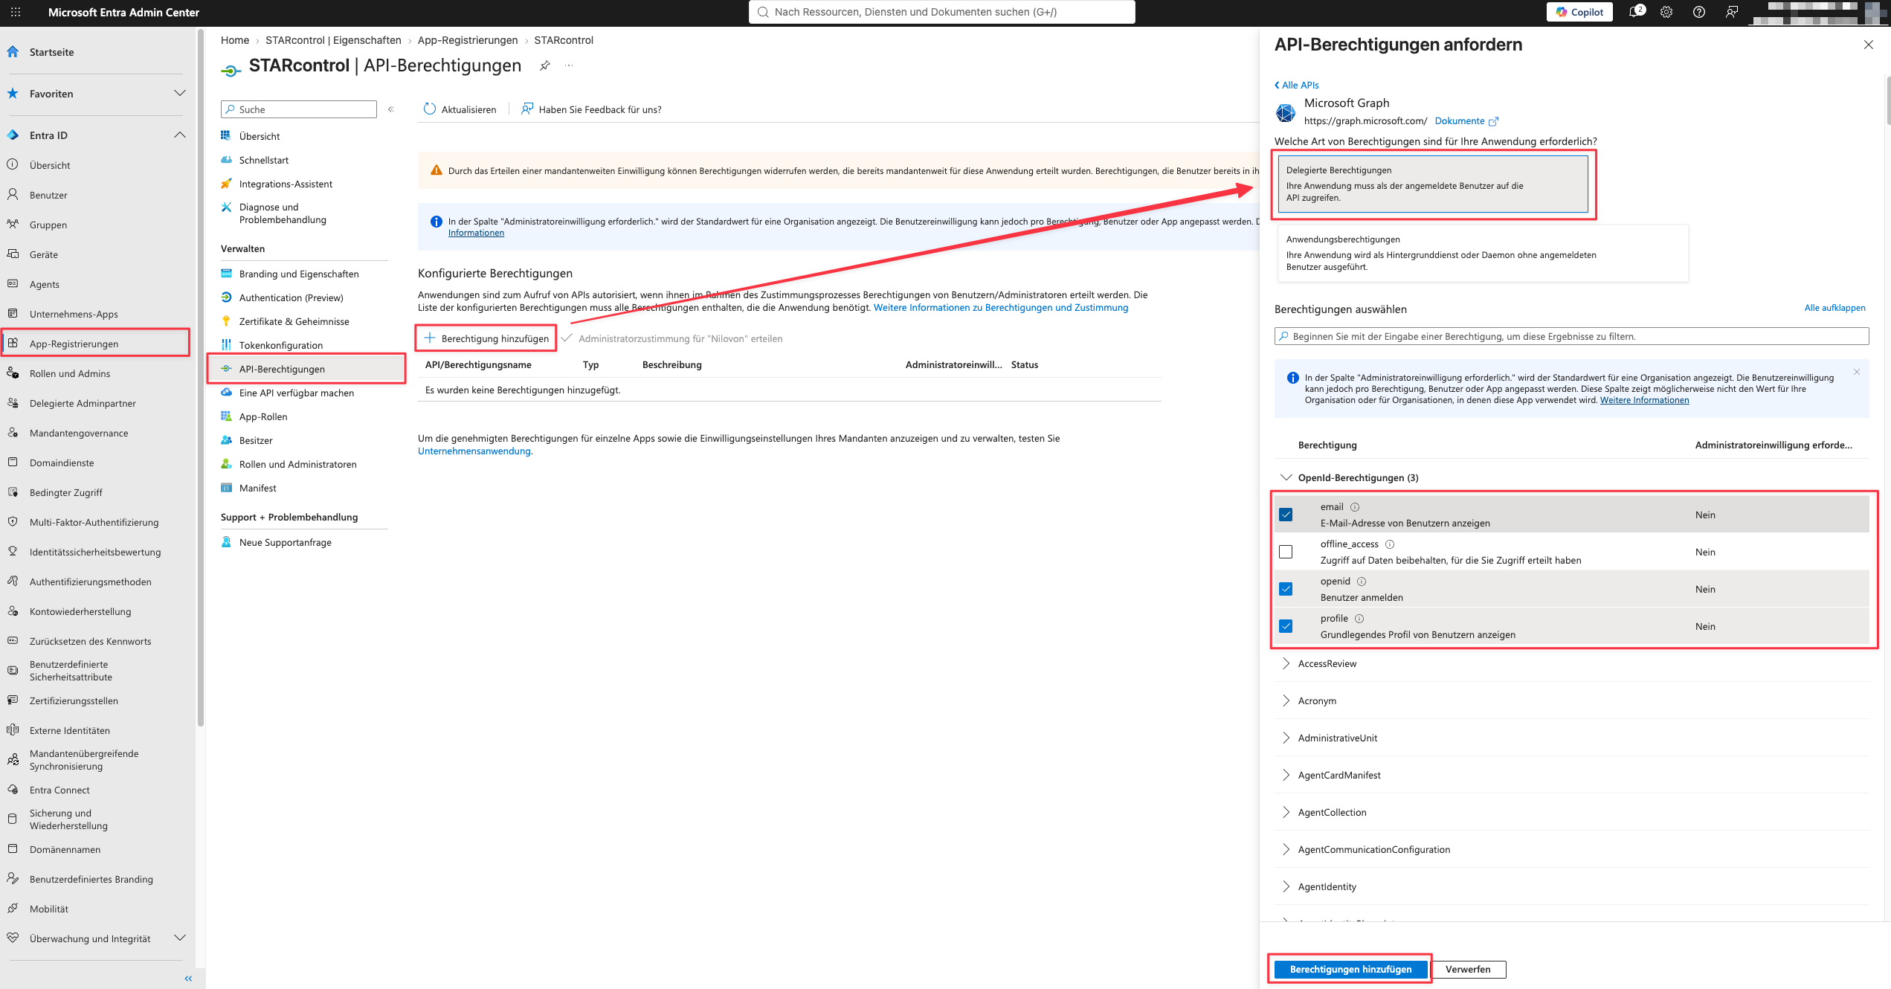The height and width of the screenshot is (989, 1891).
Task: Open Zertifikate & Geheimnisse menu item
Action: pos(294,321)
